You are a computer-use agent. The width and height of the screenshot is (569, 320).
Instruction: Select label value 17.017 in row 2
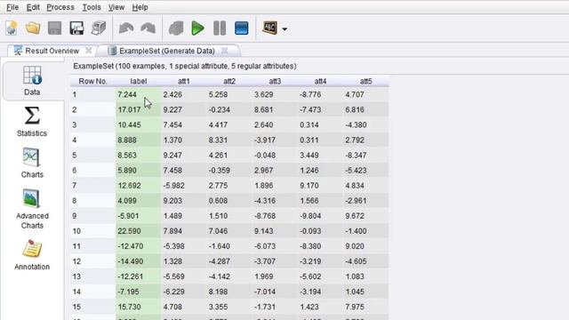129,110
